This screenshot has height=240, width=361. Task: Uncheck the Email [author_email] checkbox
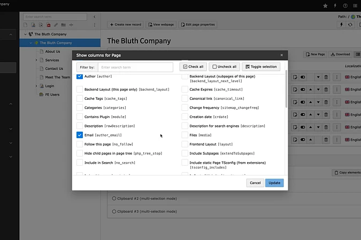tap(80, 135)
